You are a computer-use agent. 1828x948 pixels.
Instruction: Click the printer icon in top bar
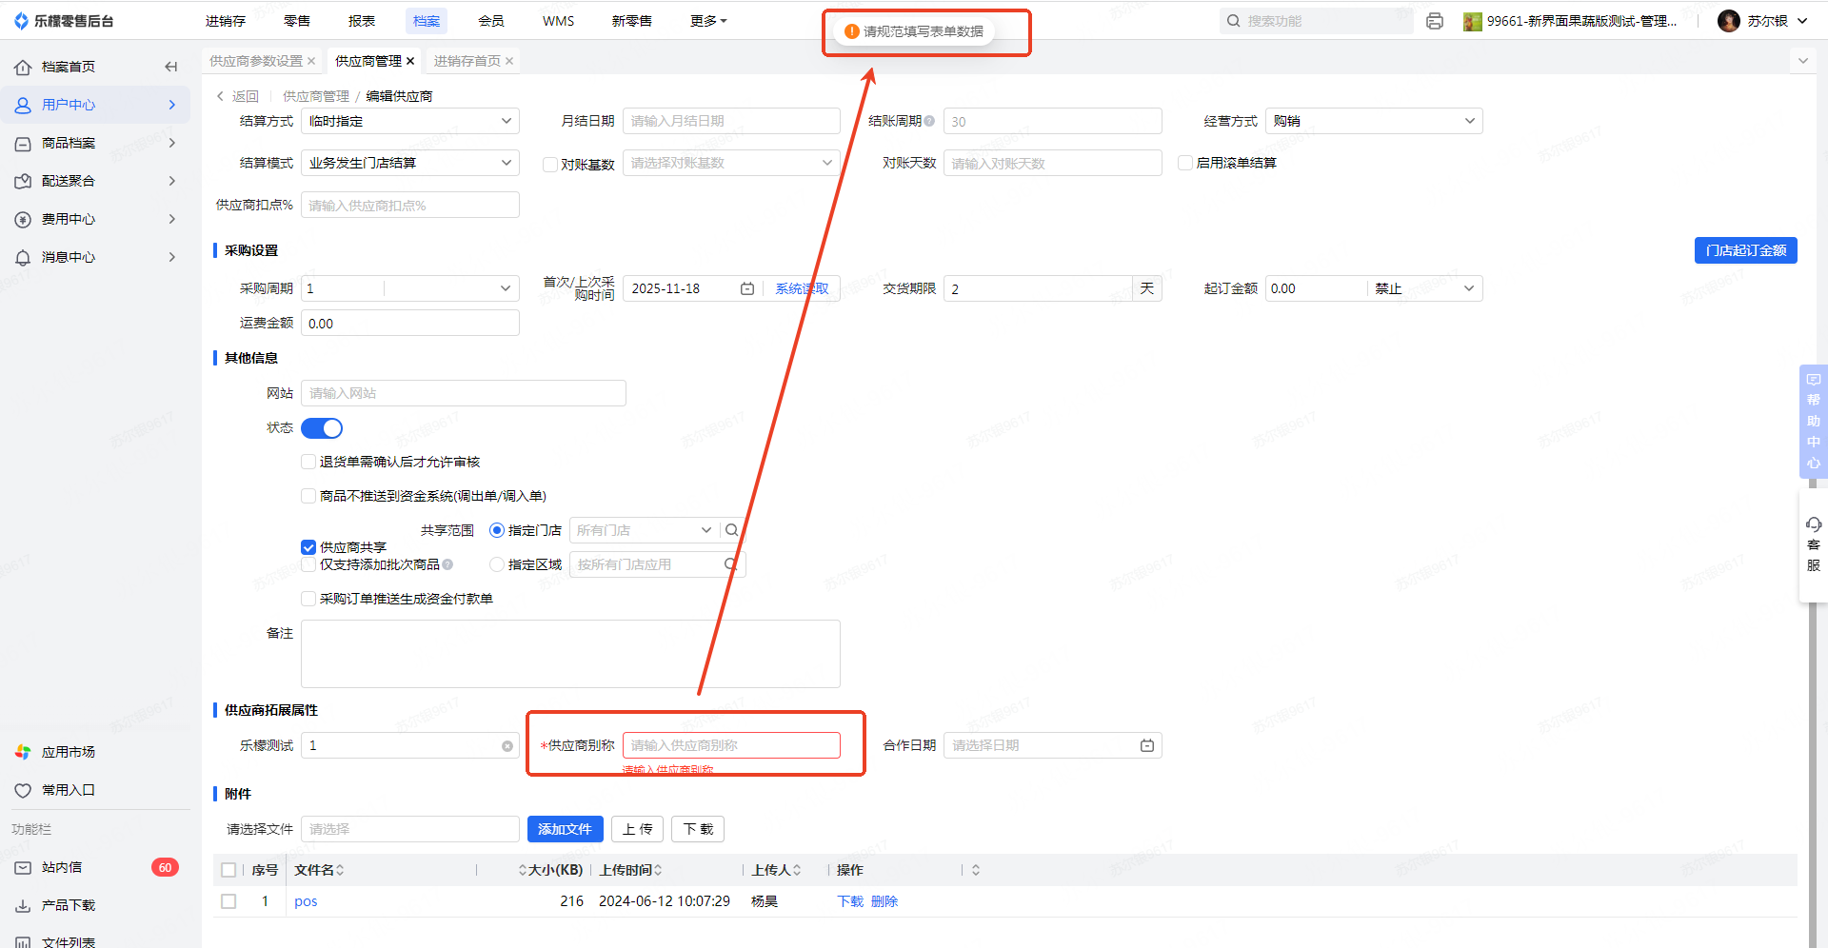pyautogui.click(x=1435, y=21)
